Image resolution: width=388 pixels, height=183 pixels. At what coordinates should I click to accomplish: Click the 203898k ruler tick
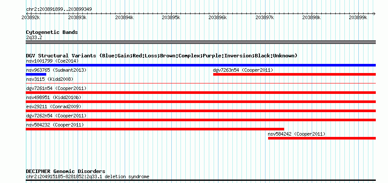pos(311,18)
